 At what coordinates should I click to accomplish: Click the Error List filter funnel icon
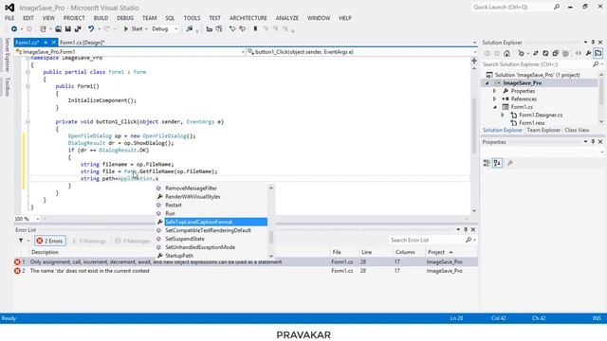tap(21, 241)
